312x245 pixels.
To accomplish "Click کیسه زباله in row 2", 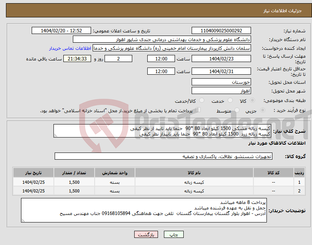I will tap(194, 191).
